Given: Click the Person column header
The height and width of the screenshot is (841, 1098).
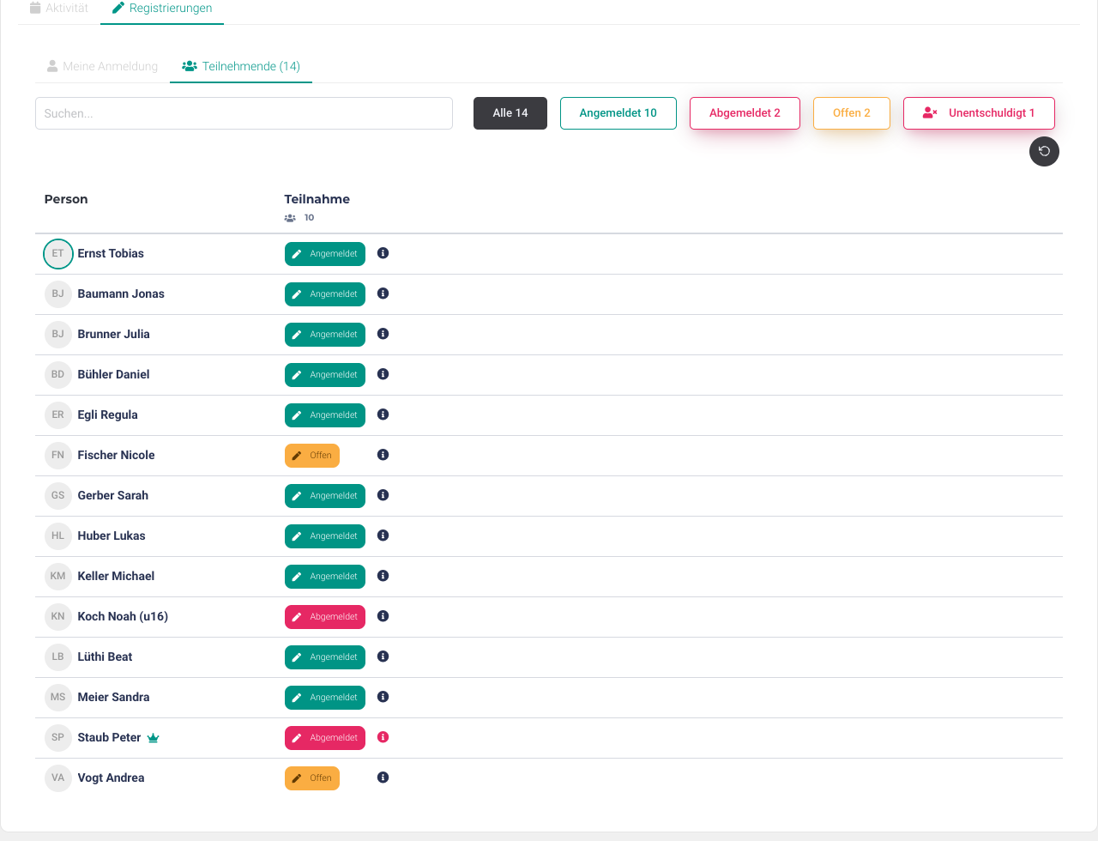Looking at the screenshot, I should [x=66, y=199].
